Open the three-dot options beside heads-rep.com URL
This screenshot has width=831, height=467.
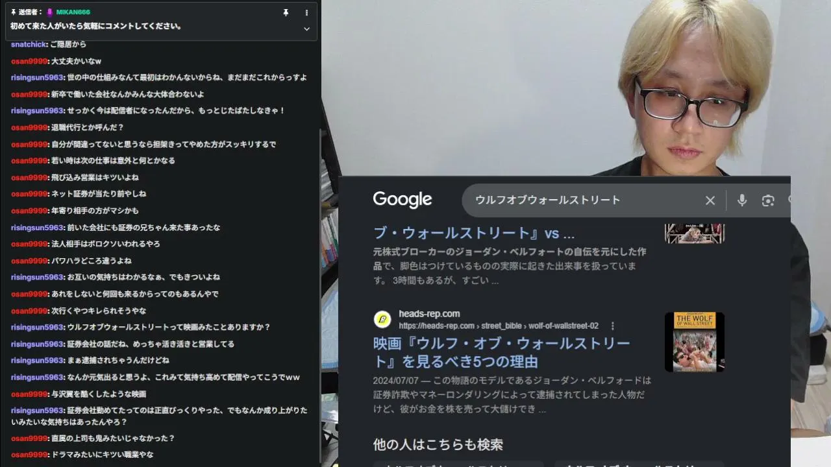[612, 326]
